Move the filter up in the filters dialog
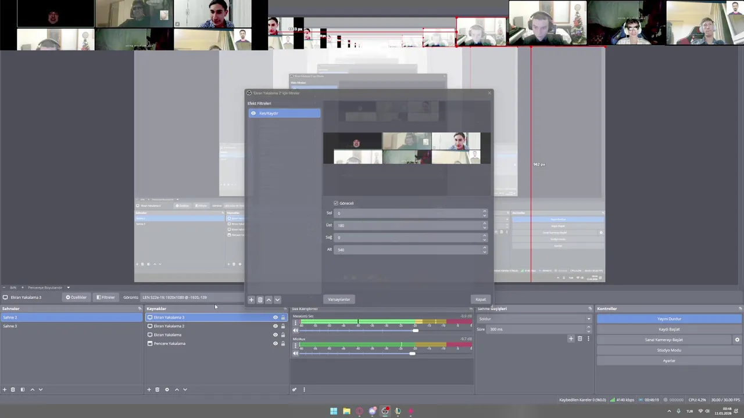The height and width of the screenshot is (418, 744). click(x=269, y=300)
